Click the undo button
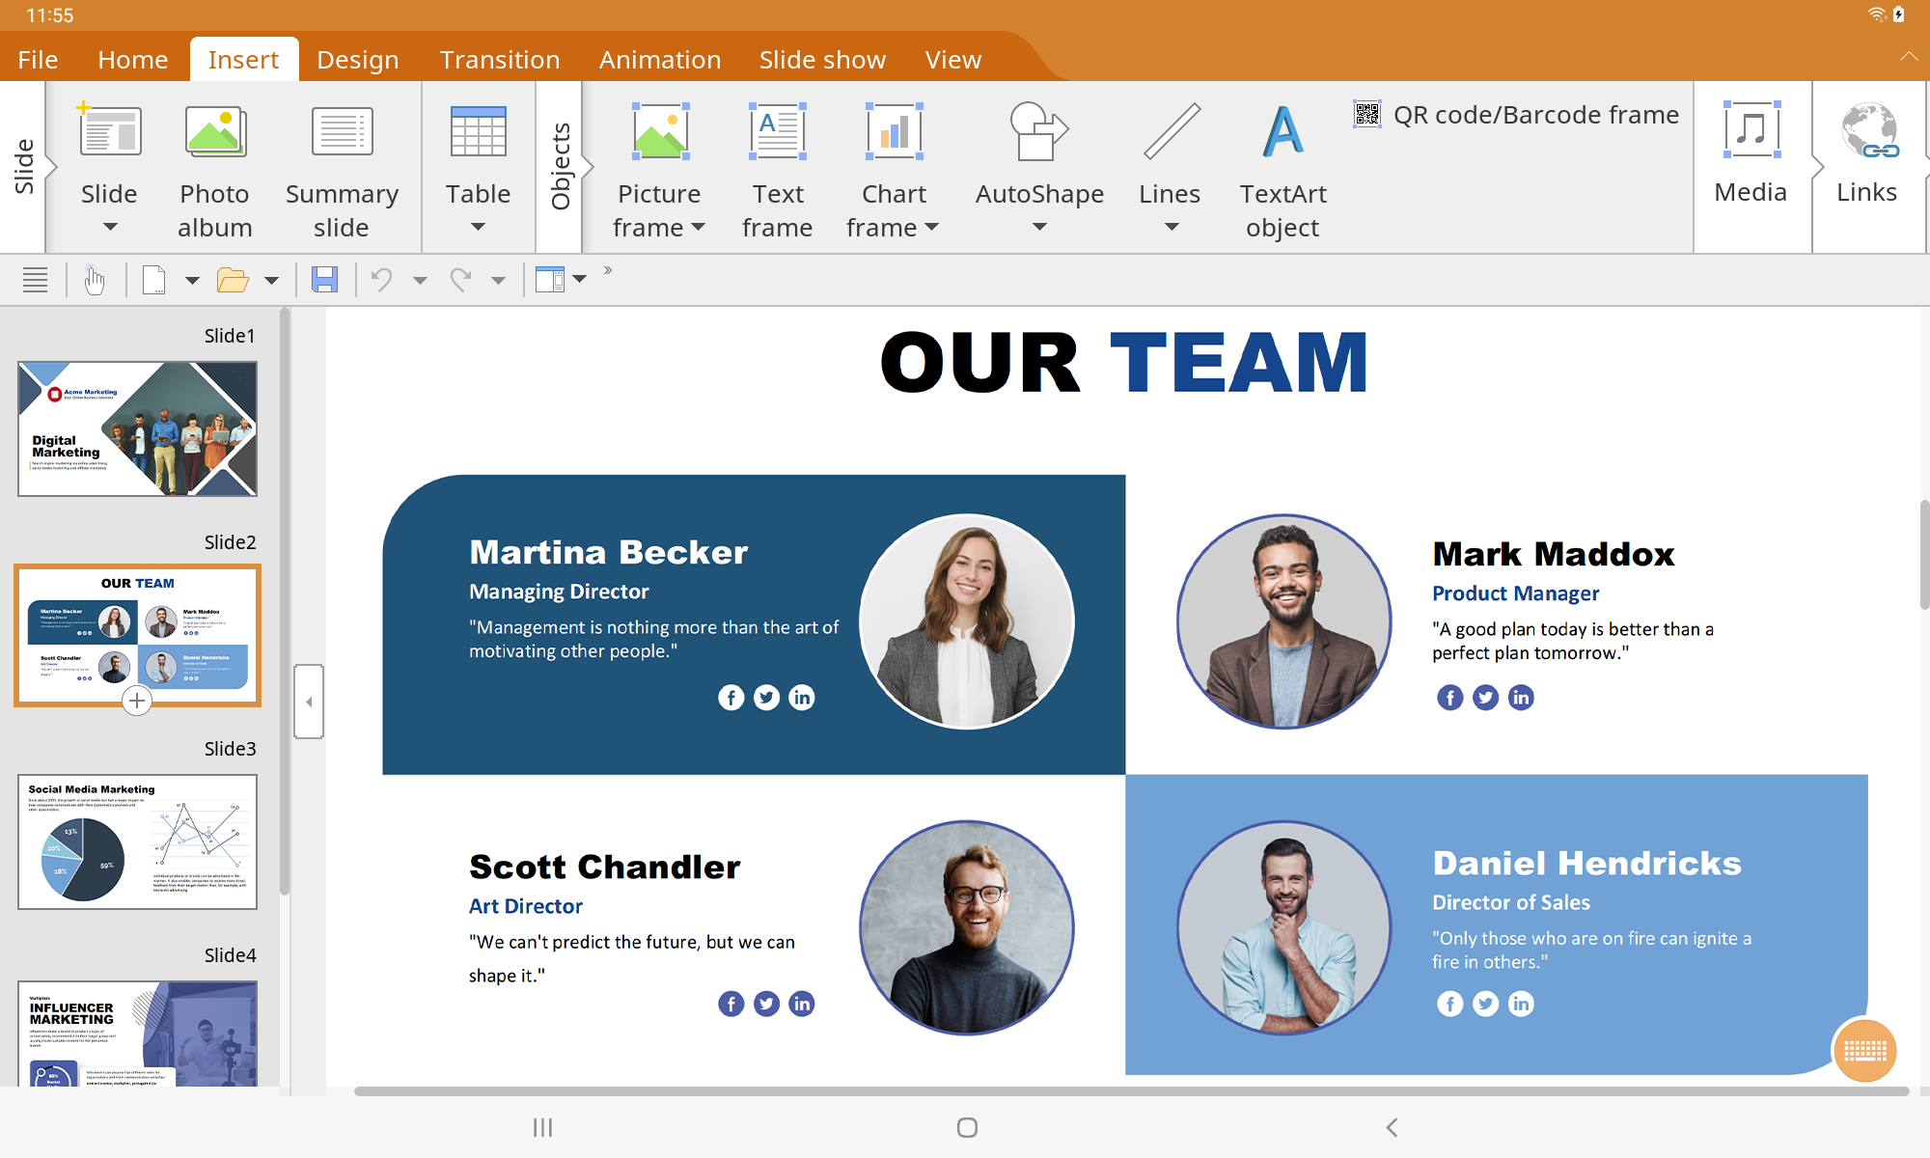This screenshot has height=1158, width=1930. (382, 280)
